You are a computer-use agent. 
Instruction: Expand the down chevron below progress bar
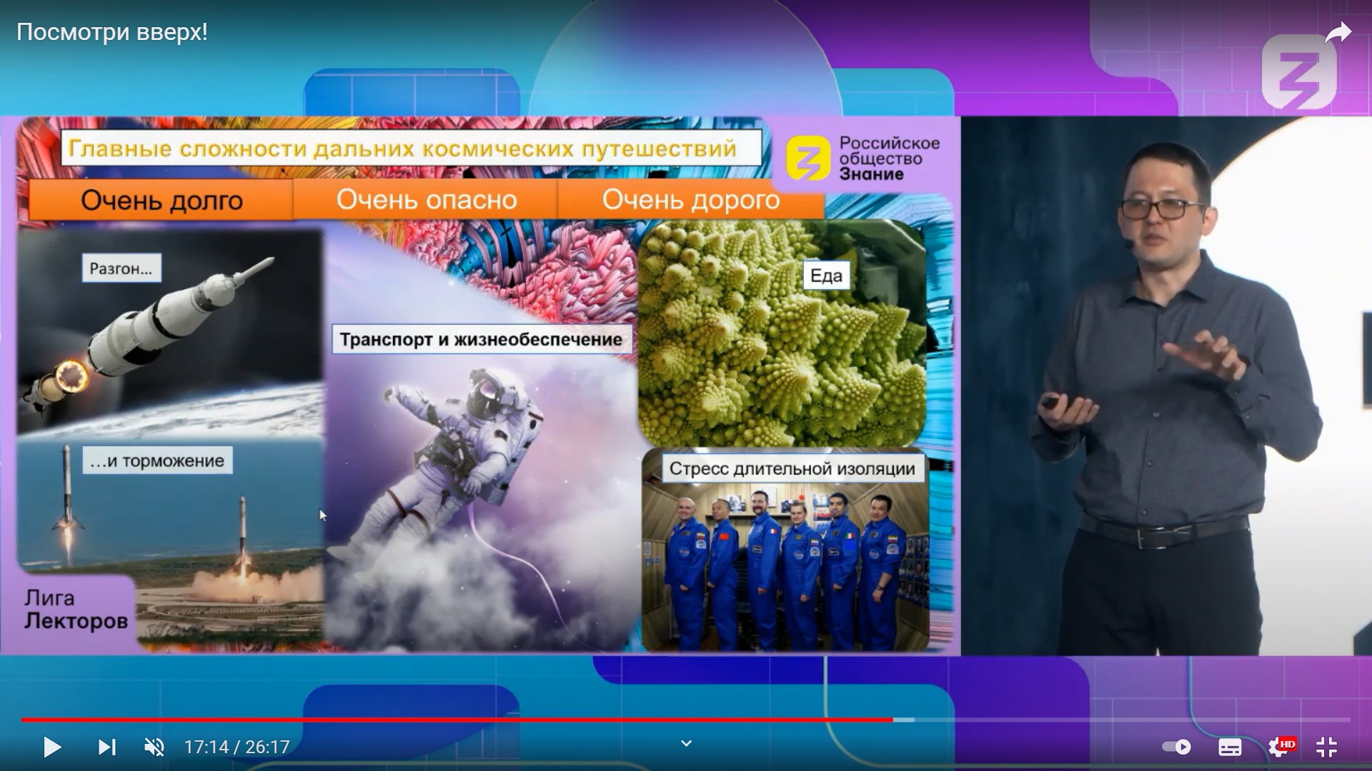pyautogui.click(x=686, y=744)
